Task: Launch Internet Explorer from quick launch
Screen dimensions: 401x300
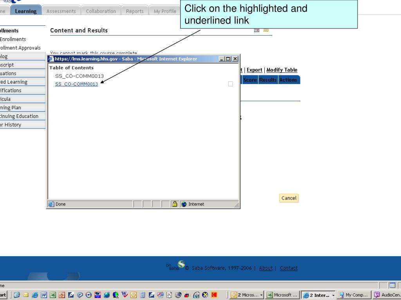Action: [35, 295]
